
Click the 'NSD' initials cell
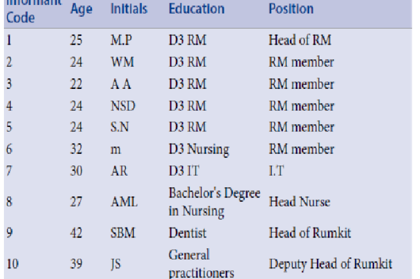pyautogui.click(x=123, y=106)
